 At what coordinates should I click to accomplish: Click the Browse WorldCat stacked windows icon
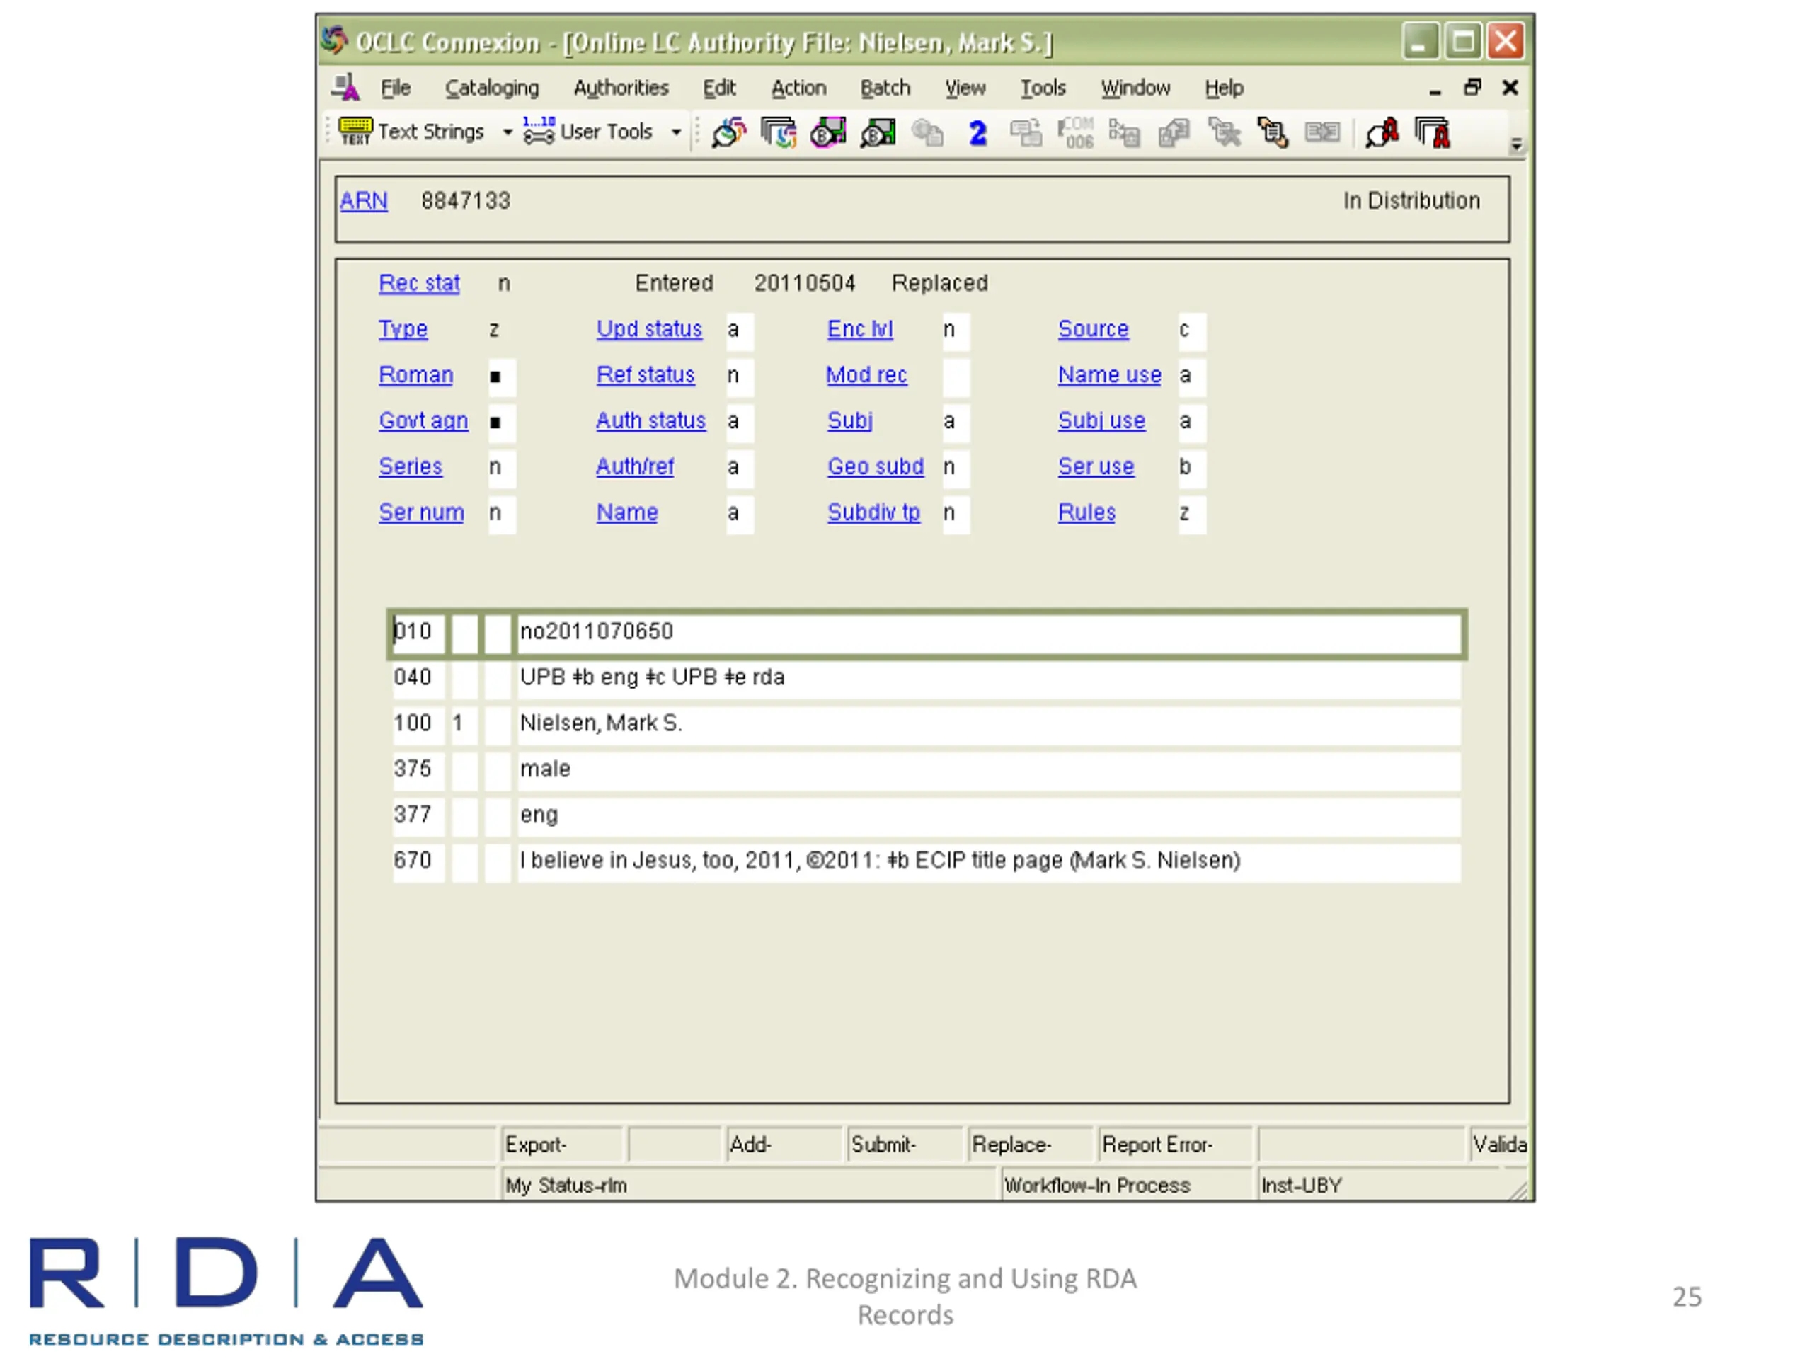778,132
